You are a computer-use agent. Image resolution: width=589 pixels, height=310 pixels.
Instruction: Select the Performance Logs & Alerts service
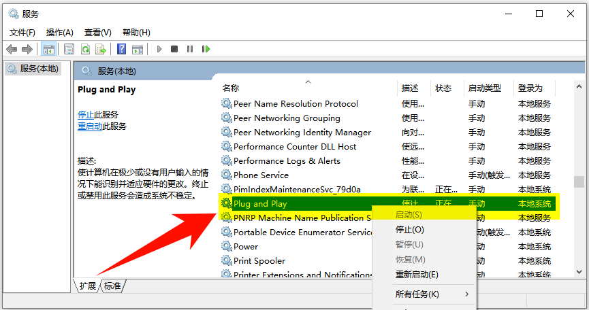coord(287,160)
